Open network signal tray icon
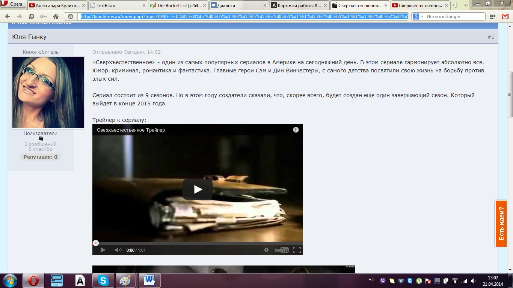This screenshot has height=288, width=513. pyautogui.click(x=464, y=280)
